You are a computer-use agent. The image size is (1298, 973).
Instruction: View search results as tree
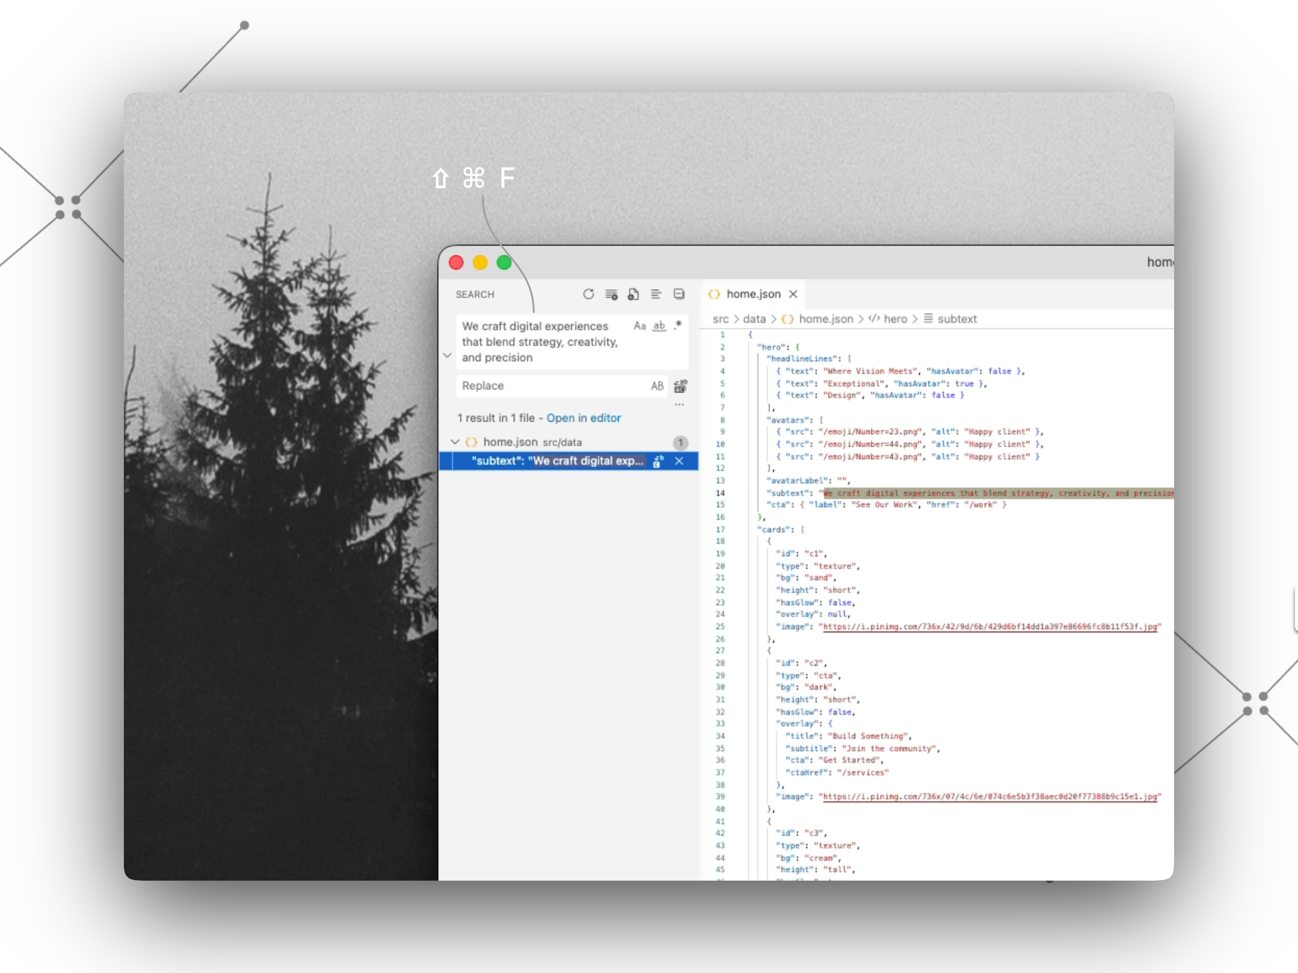point(656,294)
